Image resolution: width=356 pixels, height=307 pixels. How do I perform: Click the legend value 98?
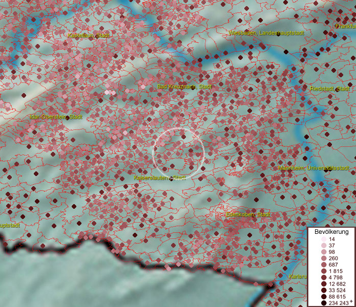(x=332, y=252)
